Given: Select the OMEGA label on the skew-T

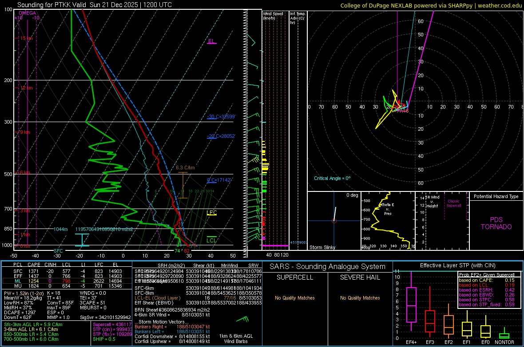Looking at the screenshot, I should (x=28, y=13).
